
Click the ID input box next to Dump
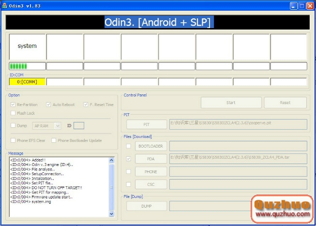[79, 126]
